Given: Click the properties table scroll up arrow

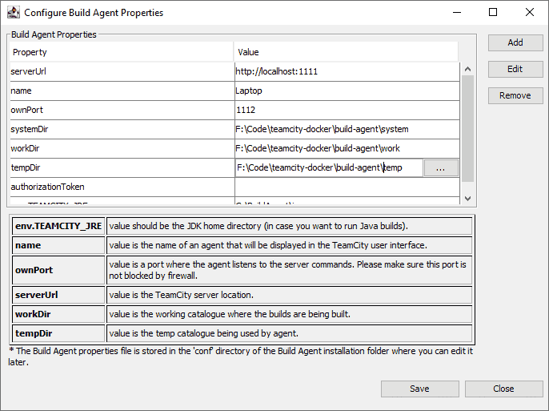Looking at the screenshot, I should click(467, 69).
